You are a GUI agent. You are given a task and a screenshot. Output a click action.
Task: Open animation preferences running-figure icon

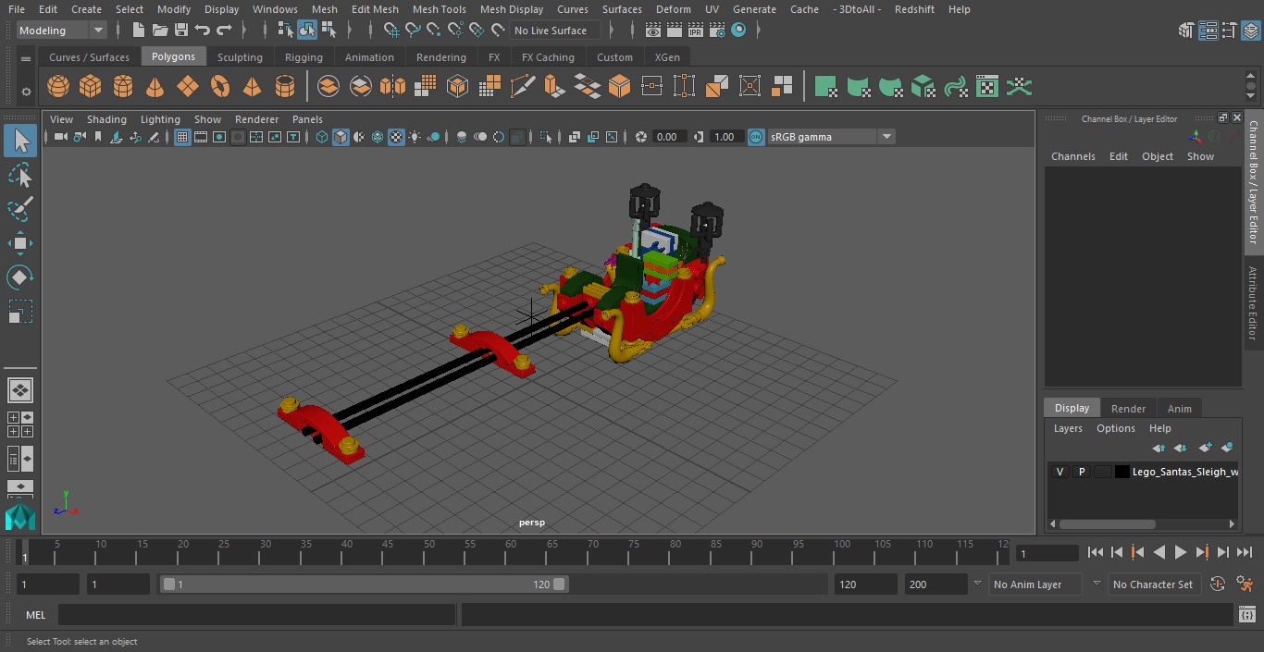point(1245,584)
